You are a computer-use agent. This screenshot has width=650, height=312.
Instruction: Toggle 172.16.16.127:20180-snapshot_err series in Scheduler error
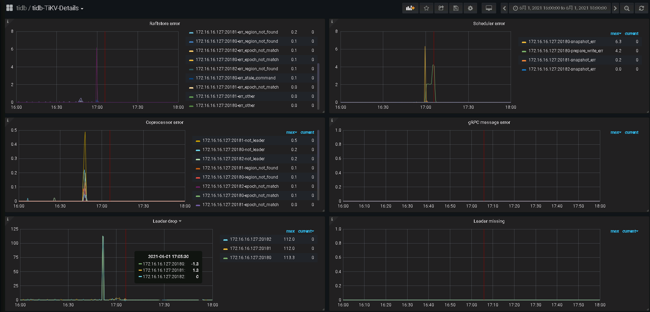click(562, 42)
